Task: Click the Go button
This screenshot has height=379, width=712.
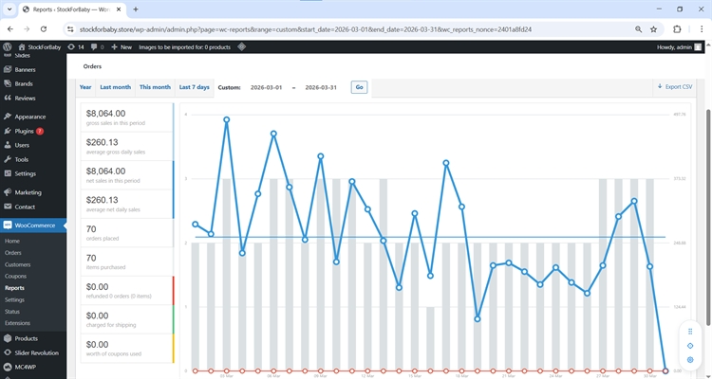Action: (359, 87)
